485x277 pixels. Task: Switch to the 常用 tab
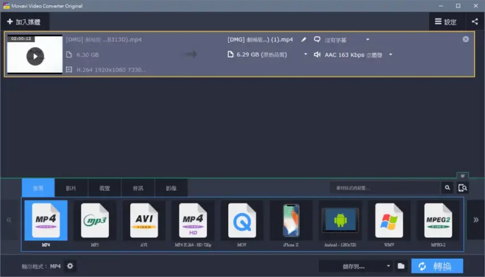coord(38,188)
